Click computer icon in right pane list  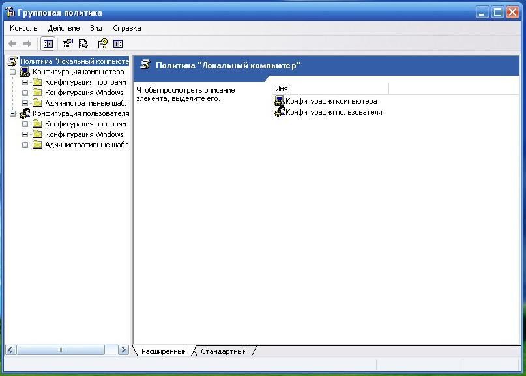click(280, 100)
